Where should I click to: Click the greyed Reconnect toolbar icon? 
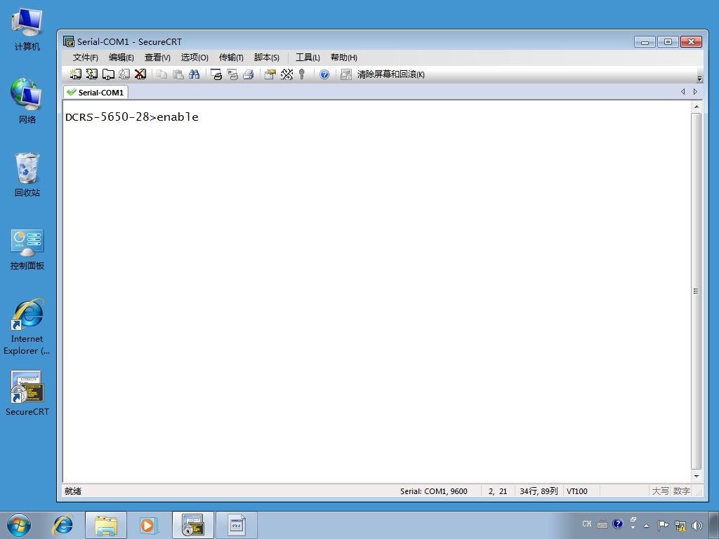pos(124,74)
